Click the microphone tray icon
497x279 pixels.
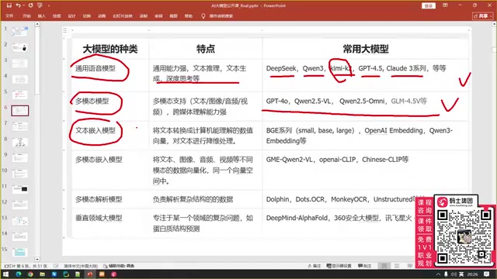(446, 274)
